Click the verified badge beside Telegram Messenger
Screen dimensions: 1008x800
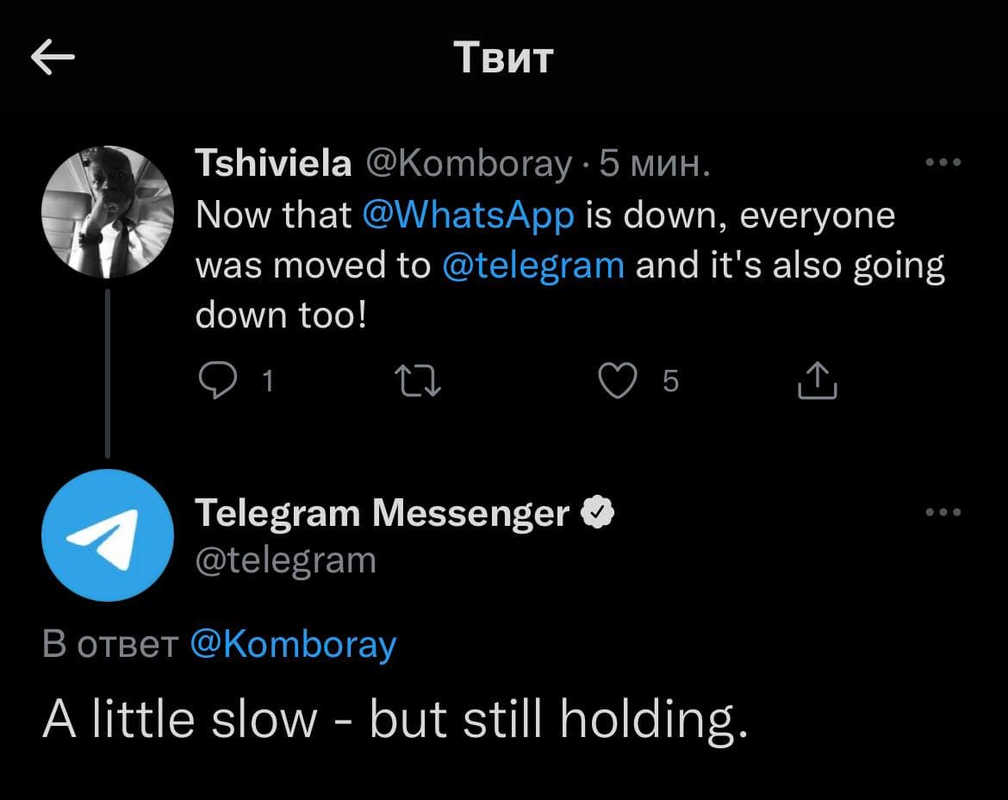click(598, 513)
